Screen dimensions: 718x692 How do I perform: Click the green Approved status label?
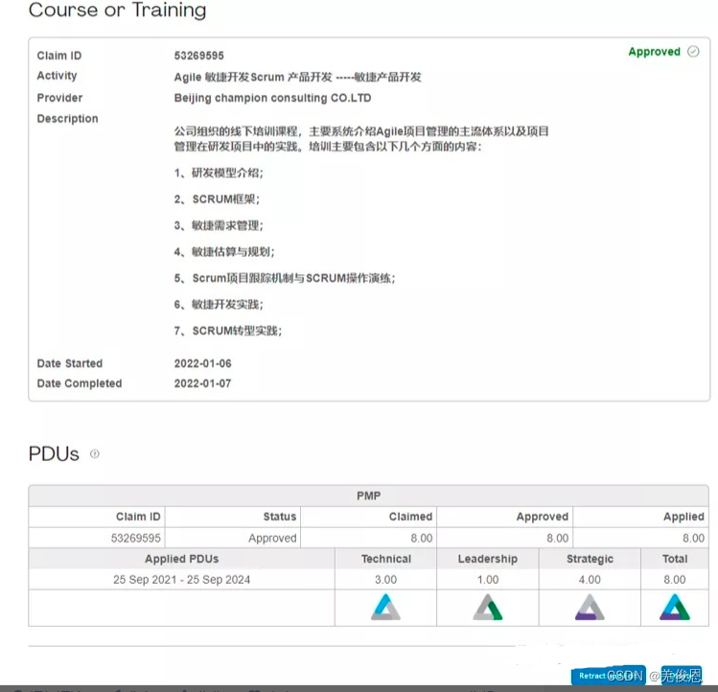(x=655, y=52)
